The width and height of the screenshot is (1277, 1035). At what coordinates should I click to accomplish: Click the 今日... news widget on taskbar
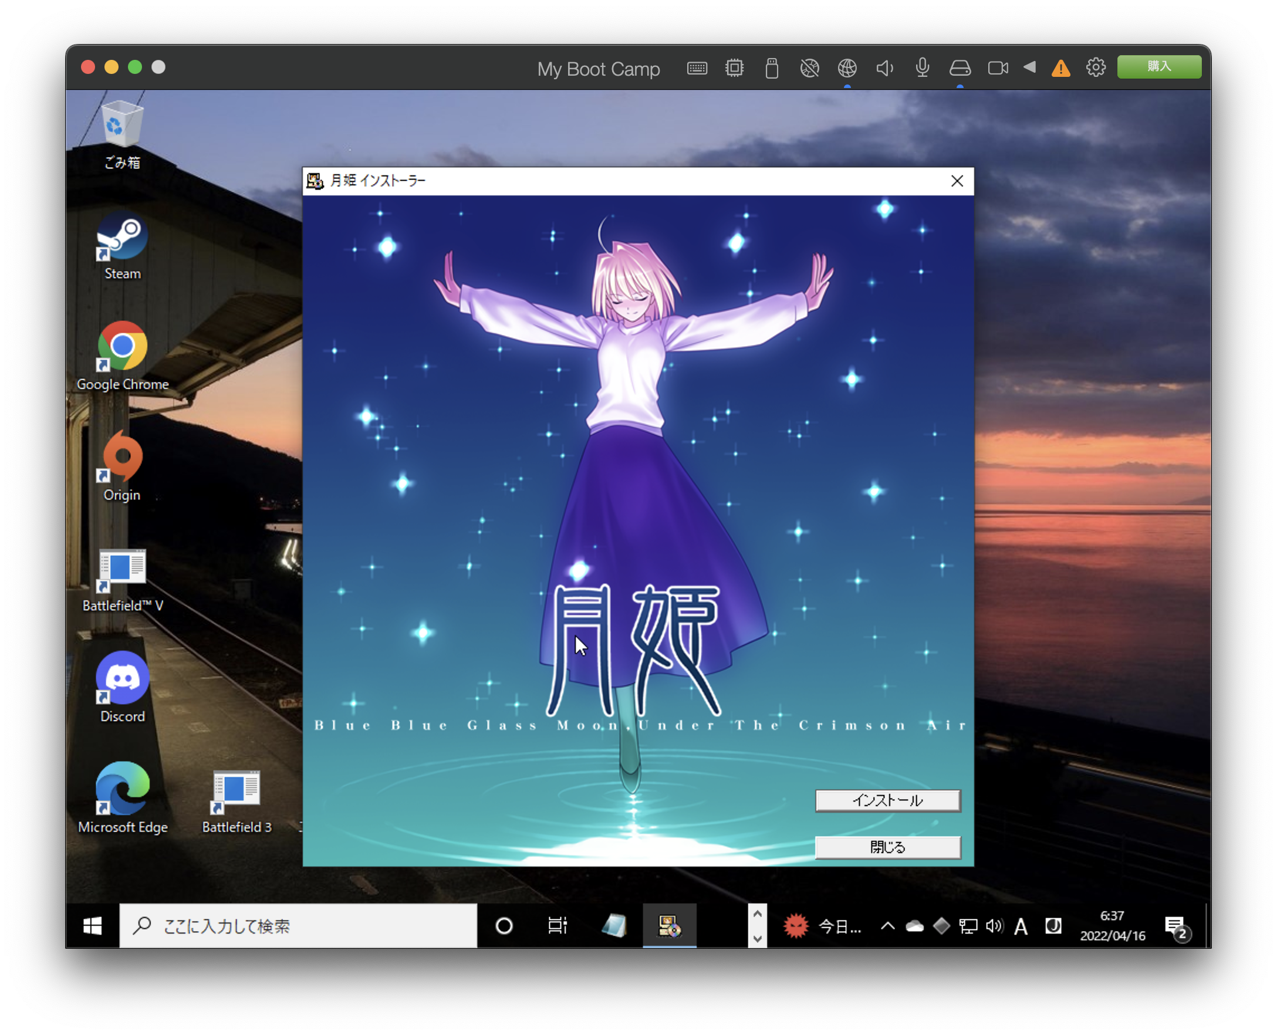point(822,925)
